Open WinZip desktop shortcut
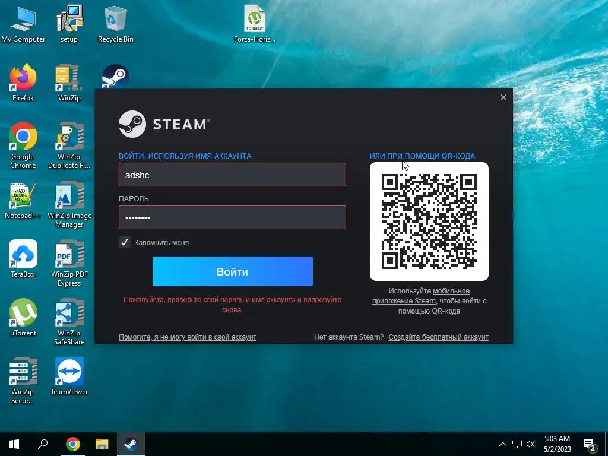Screen dimensions: 608x456 coord(69,82)
